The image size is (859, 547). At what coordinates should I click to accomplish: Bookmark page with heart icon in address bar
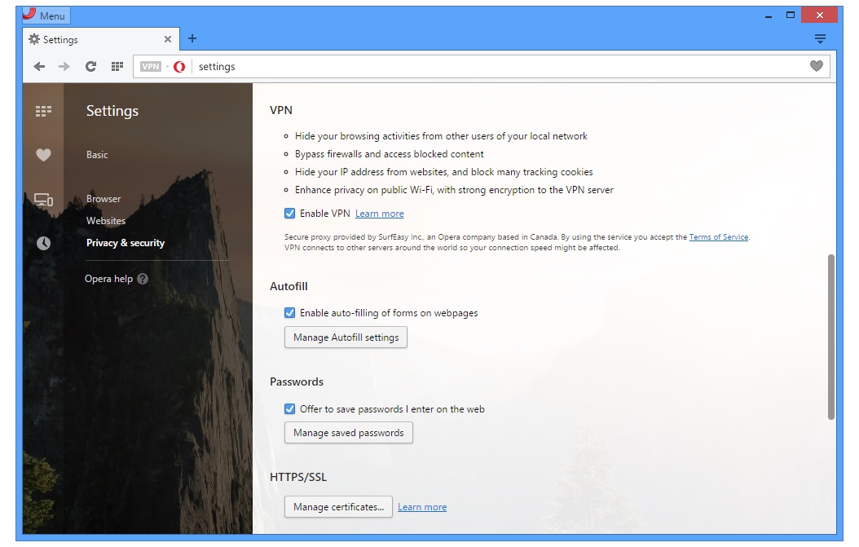817,66
